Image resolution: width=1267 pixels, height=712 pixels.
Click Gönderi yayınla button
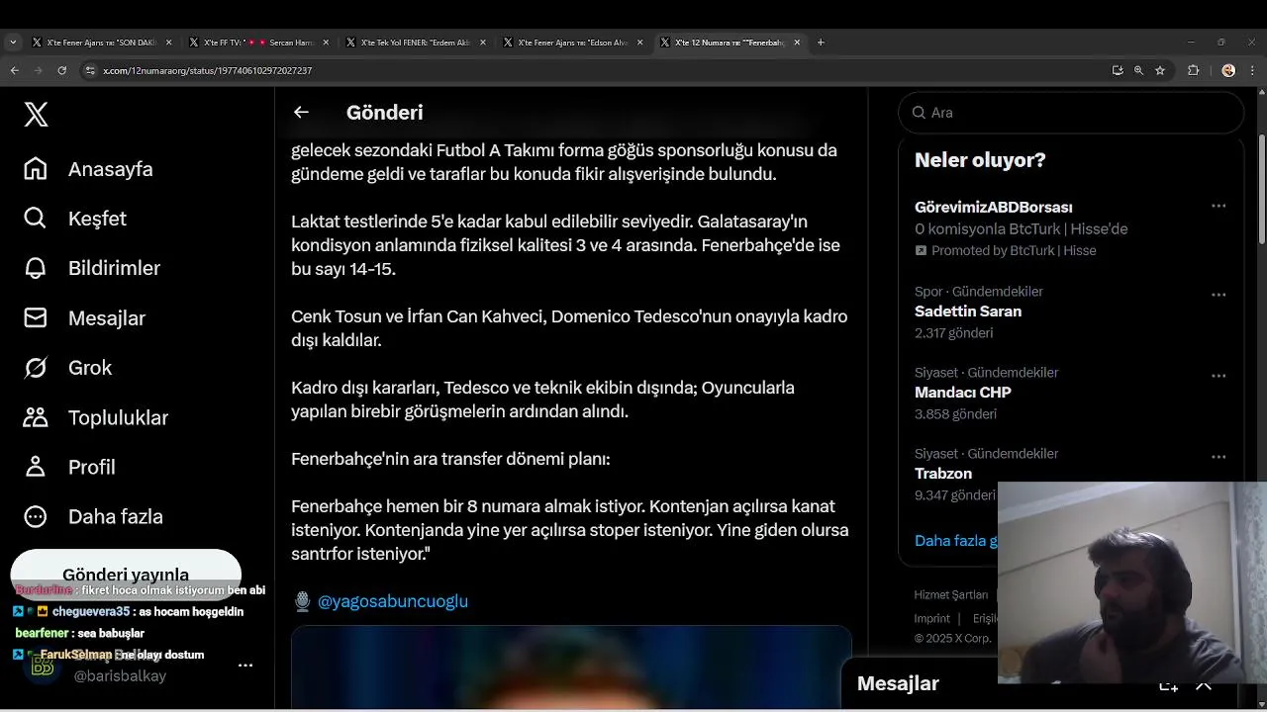tap(126, 573)
